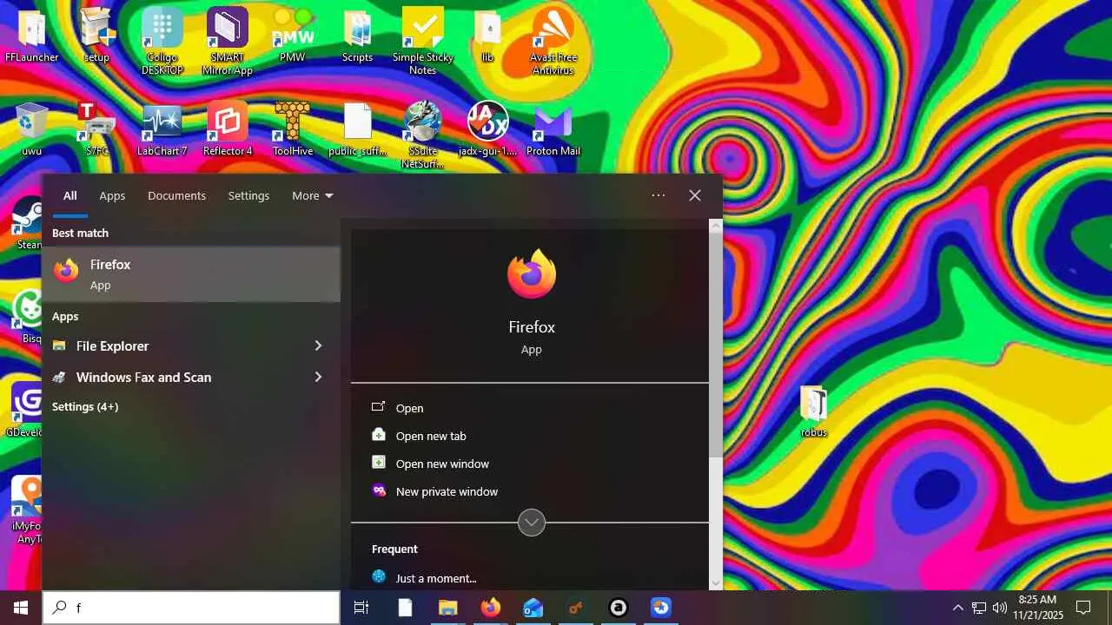Screen dimensions: 1112x625
Task: Switch to the All search tab
Action: point(70,196)
